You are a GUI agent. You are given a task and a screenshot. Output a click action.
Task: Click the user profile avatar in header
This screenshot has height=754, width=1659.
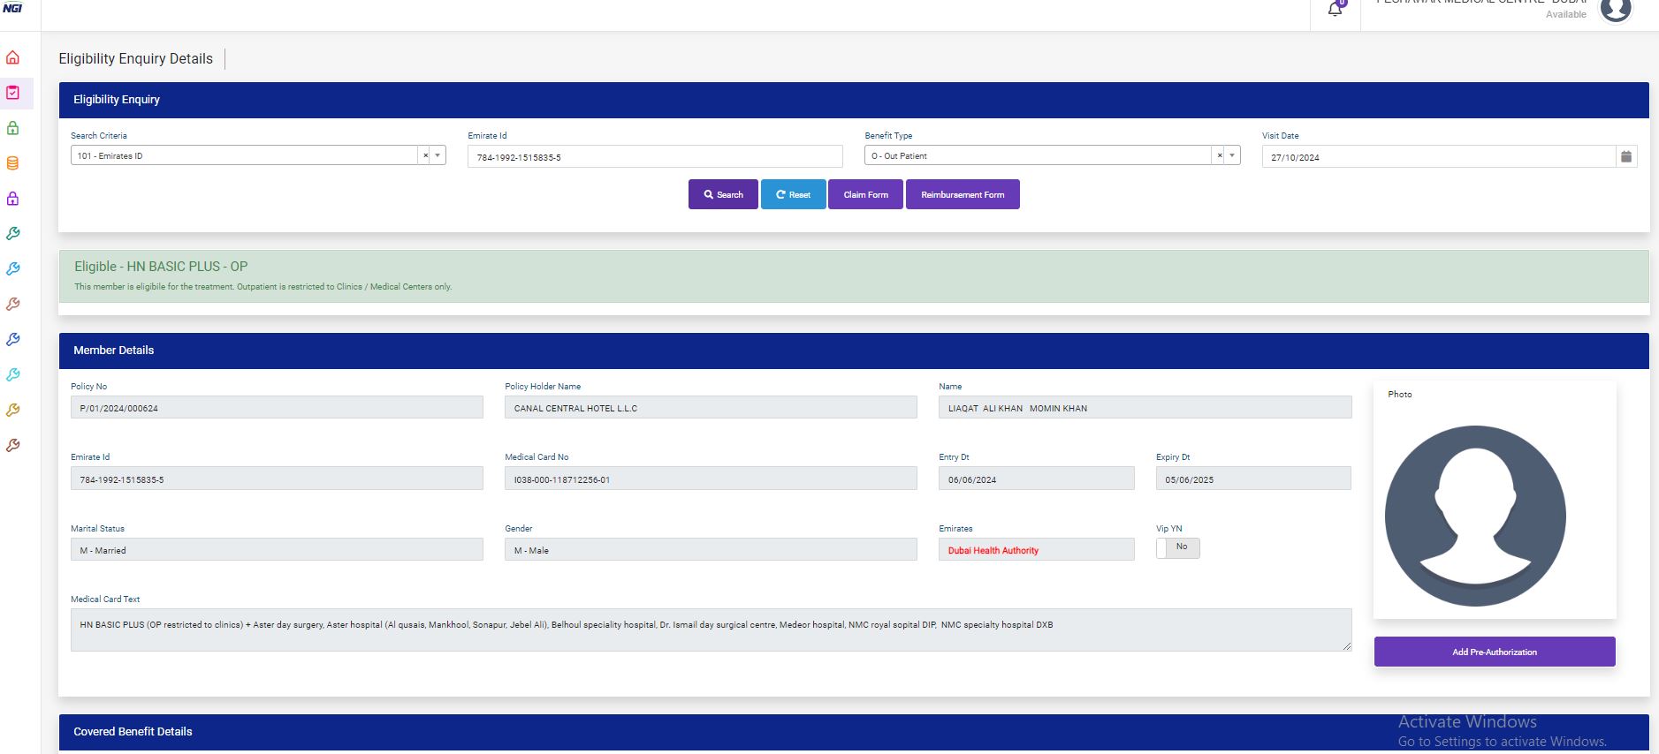click(x=1616, y=10)
